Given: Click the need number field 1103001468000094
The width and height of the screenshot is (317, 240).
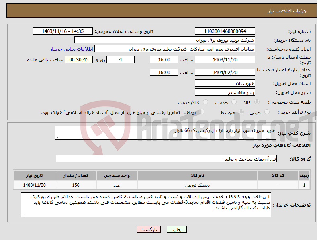Looking at the screenshot, I should pos(225,31).
